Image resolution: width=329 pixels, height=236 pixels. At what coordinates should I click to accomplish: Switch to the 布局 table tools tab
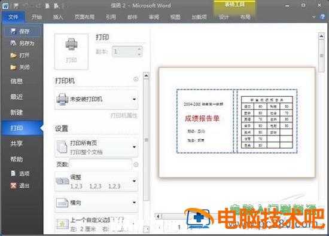[x=245, y=17]
